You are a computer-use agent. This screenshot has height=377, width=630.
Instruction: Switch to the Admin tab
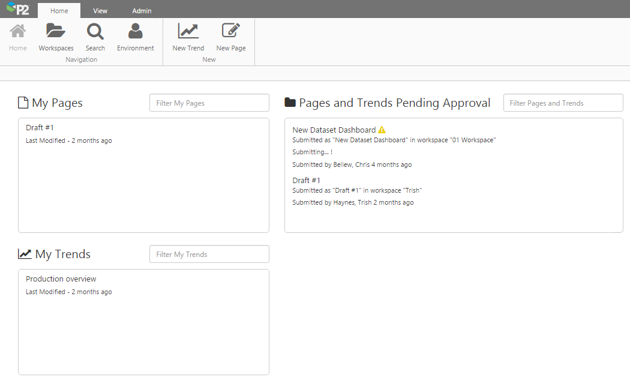coord(142,11)
